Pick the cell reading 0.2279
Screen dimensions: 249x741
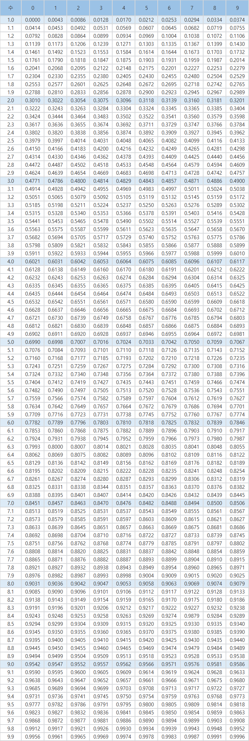237,68
